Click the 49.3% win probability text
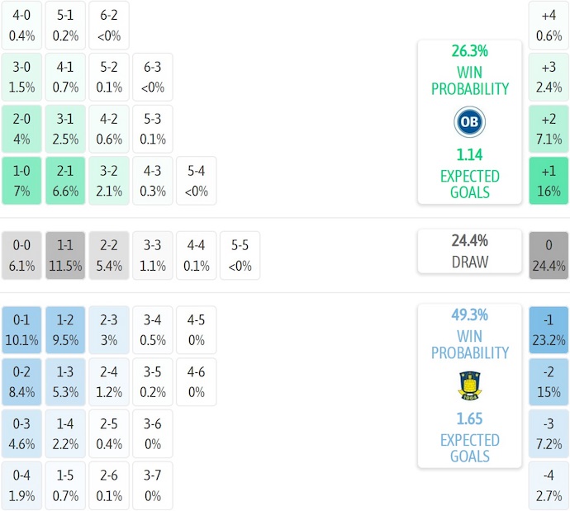Screen dimensions: 570x511 (469, 315)
